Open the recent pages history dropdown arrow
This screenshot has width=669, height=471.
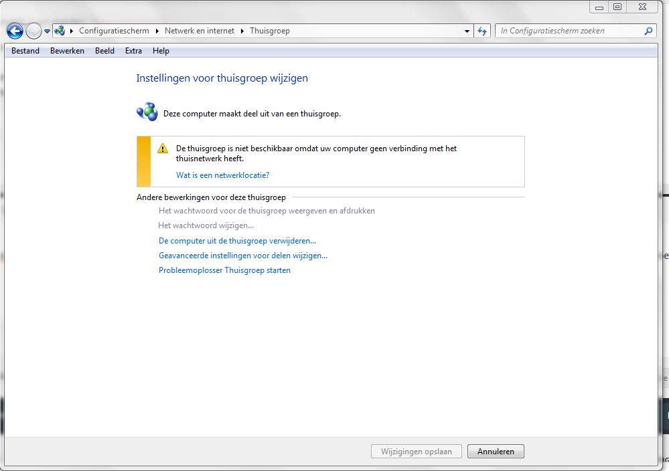[x=47, y=31]
